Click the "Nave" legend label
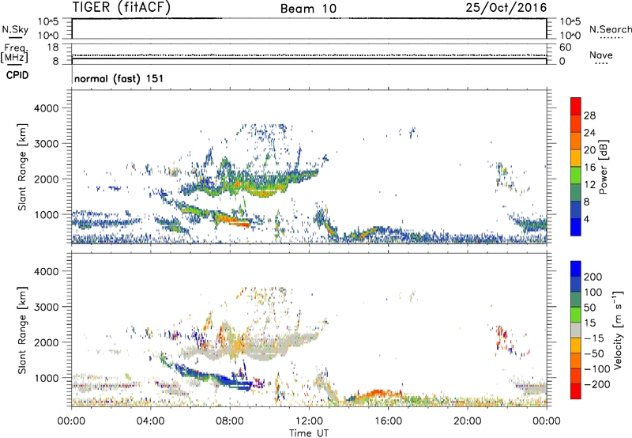The image size is (632, 438). pos(601,55)
